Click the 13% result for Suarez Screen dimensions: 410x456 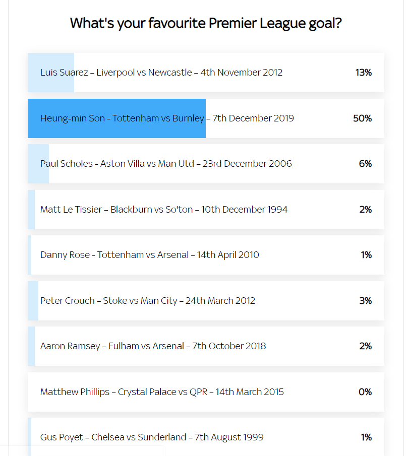364,73
